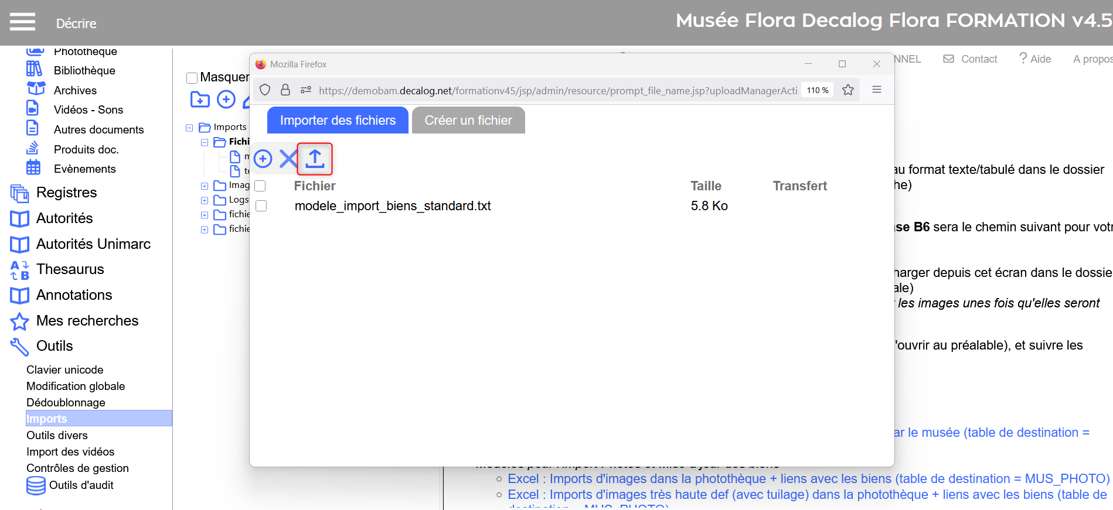Expand the Logs folder node
This screenshot has height=510, width=1113.
pyautogui.click(x=205, y=200)
